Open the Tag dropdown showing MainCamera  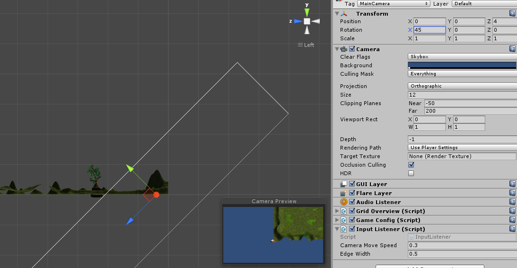[394, 4]
